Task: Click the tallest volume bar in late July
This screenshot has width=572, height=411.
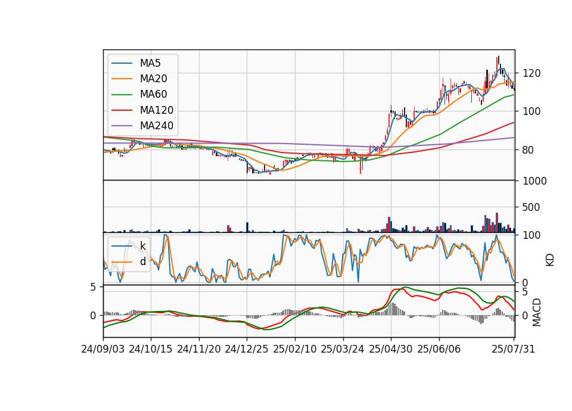Action: pos(497,222)
